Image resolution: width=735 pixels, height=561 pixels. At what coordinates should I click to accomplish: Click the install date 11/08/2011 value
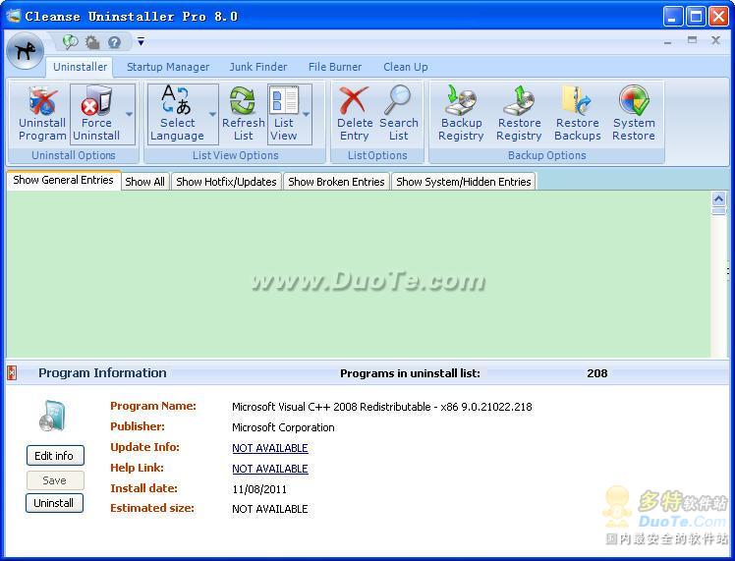tap(259, 489)
